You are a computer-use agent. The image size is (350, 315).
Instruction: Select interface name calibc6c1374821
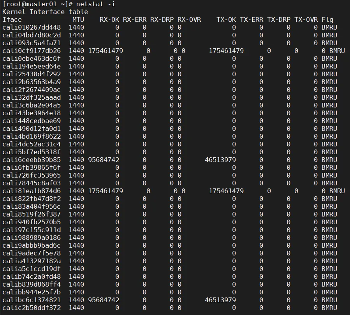32,300
